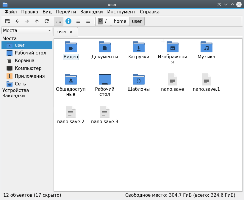Go back using the left arrow

(17, 21)
